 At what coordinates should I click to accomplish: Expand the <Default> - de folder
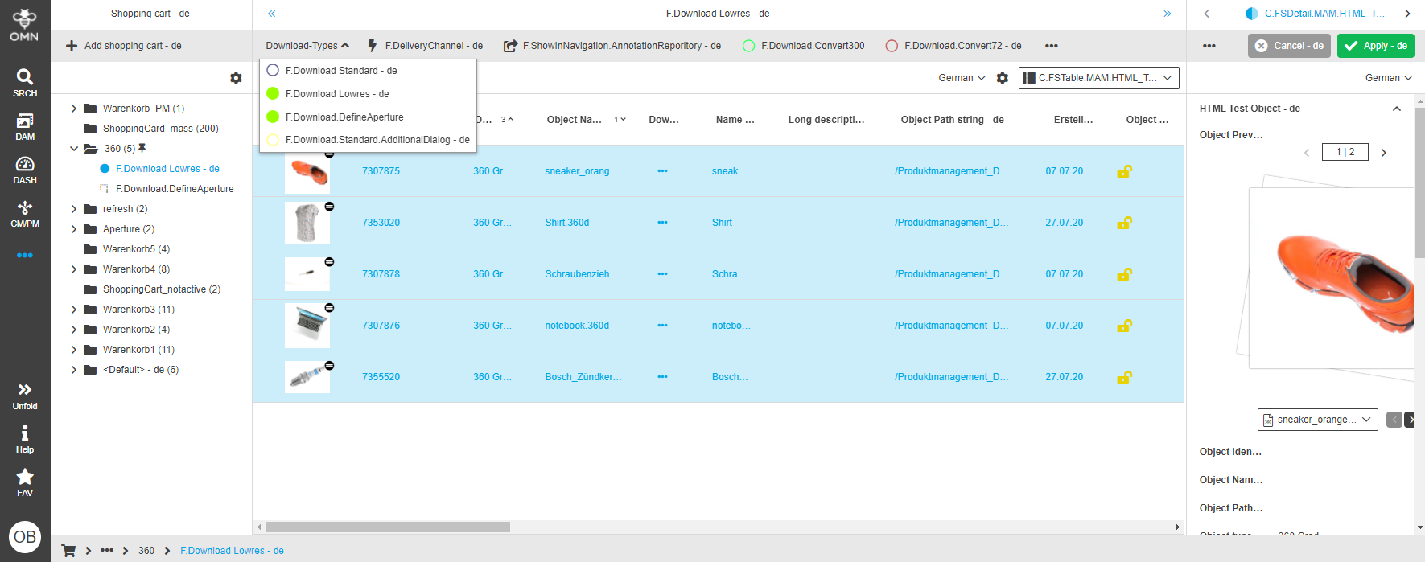point(74,370)
